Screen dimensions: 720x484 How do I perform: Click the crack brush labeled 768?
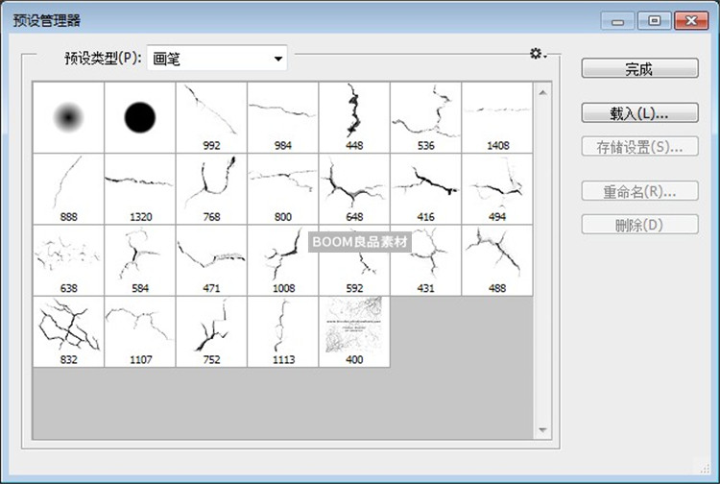[211, 188]
